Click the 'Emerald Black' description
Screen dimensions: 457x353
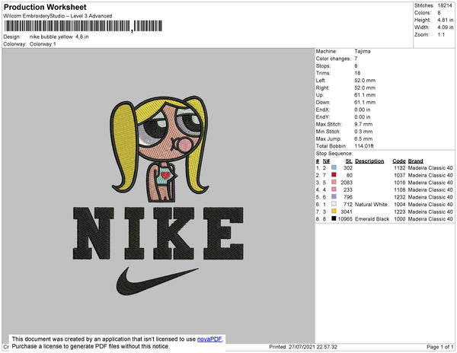[x=372, y=219]
